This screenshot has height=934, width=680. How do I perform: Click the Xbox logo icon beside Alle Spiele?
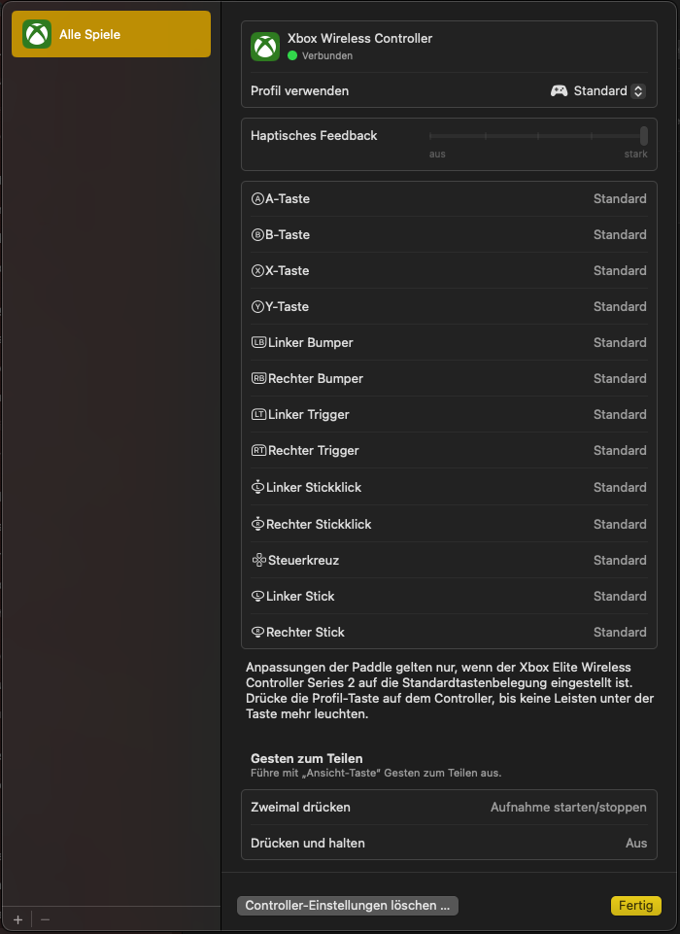38,35
